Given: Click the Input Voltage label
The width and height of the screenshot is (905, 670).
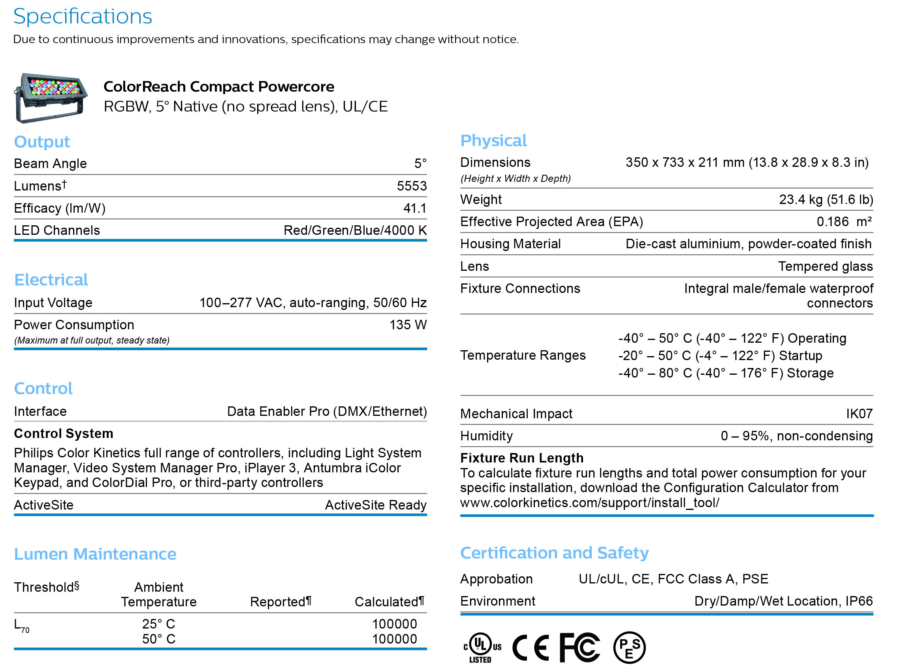Looking at the screenshot, I should (x=53, y=302).
